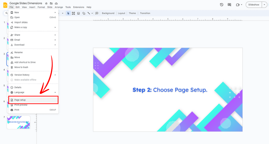Select slide 7 thumbnail in filmstrip
This screenshot has width=269, height=144.
pos(19,122)
